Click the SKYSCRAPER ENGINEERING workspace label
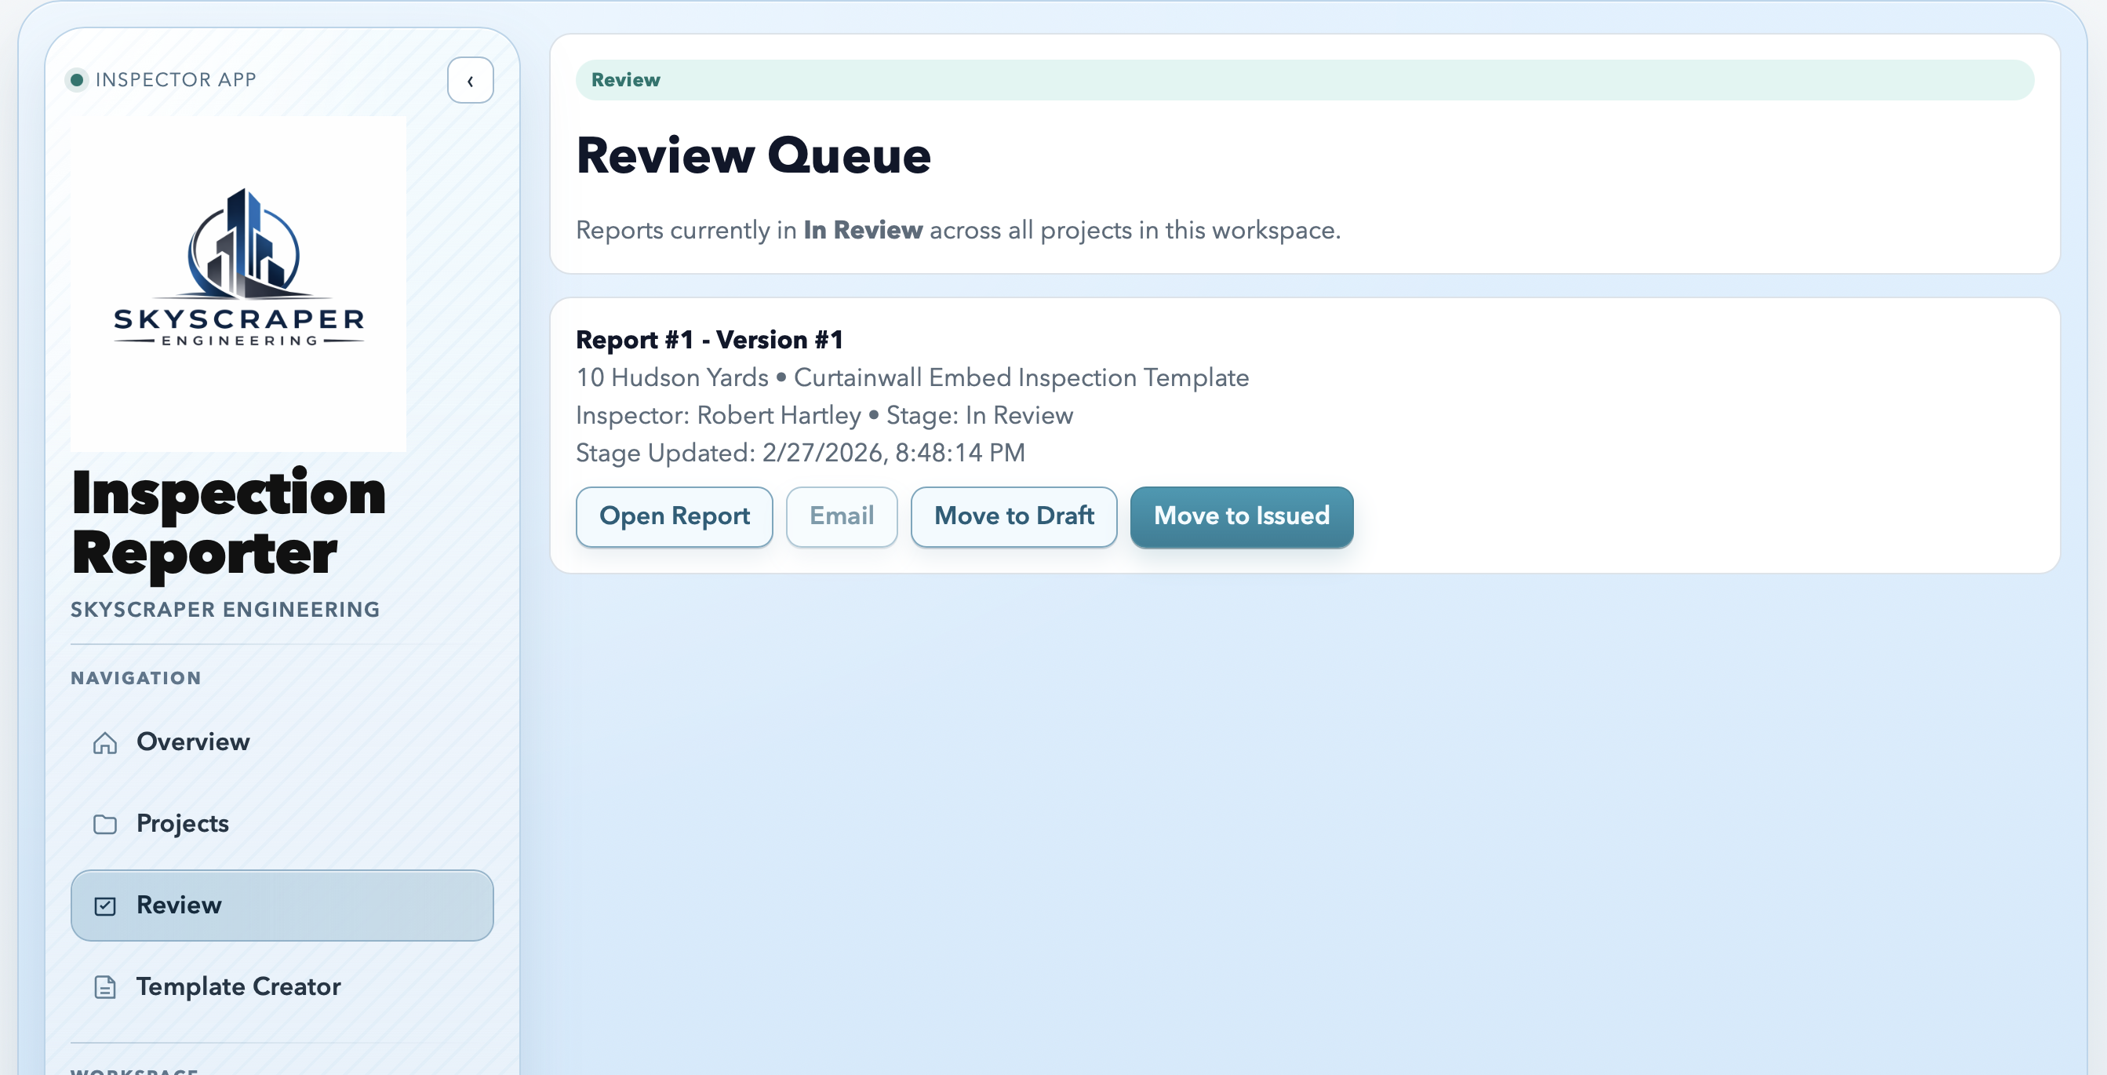Screen dimensions: 2107x1075 [224, 609]
